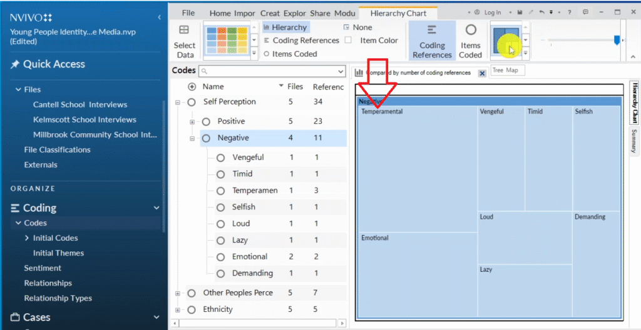
Task: Toggle the Item Color checkbox
Action: 348,41
